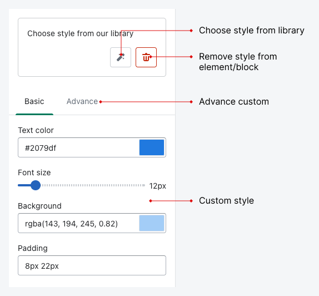This screenshot has height=296, width=319.
Task: Click the Padding label
Action: pyautogui.click(x=33, y=248)
